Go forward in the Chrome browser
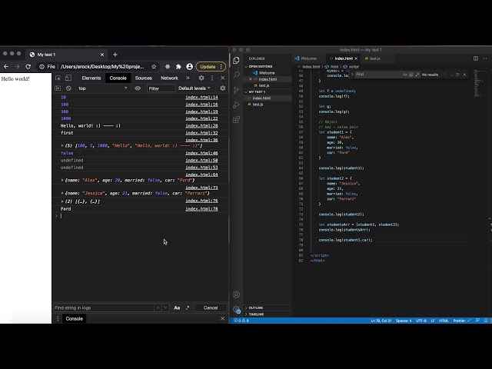 coord(17,67)
